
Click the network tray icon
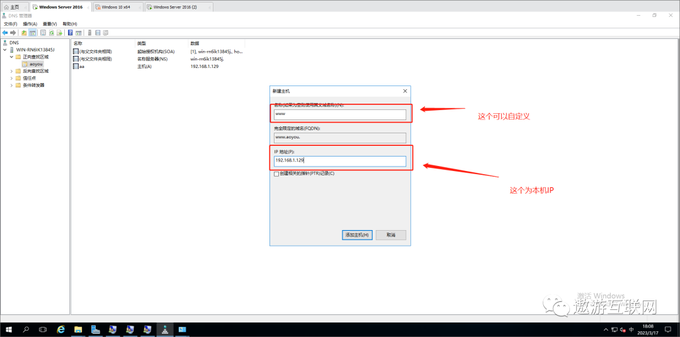pos(615,329)
